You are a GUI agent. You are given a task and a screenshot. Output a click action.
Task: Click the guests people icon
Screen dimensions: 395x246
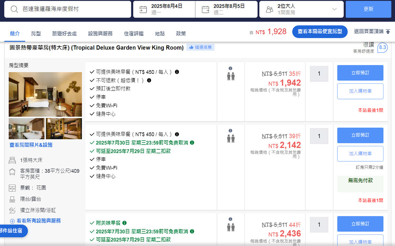[269, 9]
